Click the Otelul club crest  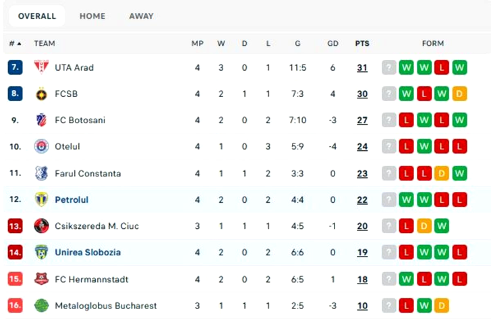[x=41, y=147]
